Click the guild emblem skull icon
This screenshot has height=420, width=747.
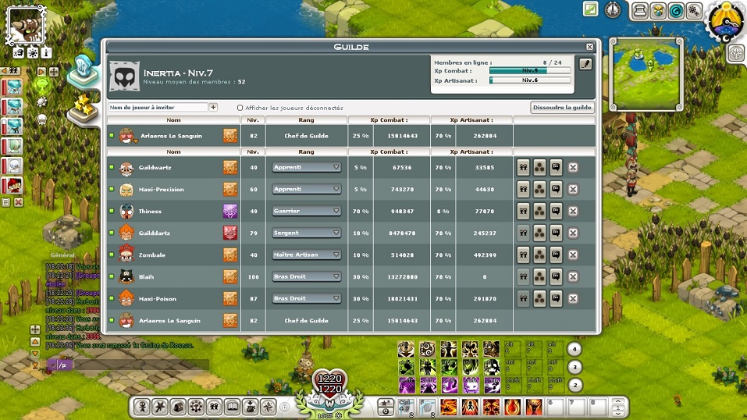[x=123, y=76]
